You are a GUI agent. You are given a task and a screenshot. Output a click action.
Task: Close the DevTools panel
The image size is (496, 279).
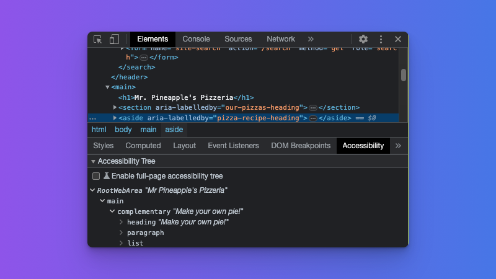click(398, 39)
